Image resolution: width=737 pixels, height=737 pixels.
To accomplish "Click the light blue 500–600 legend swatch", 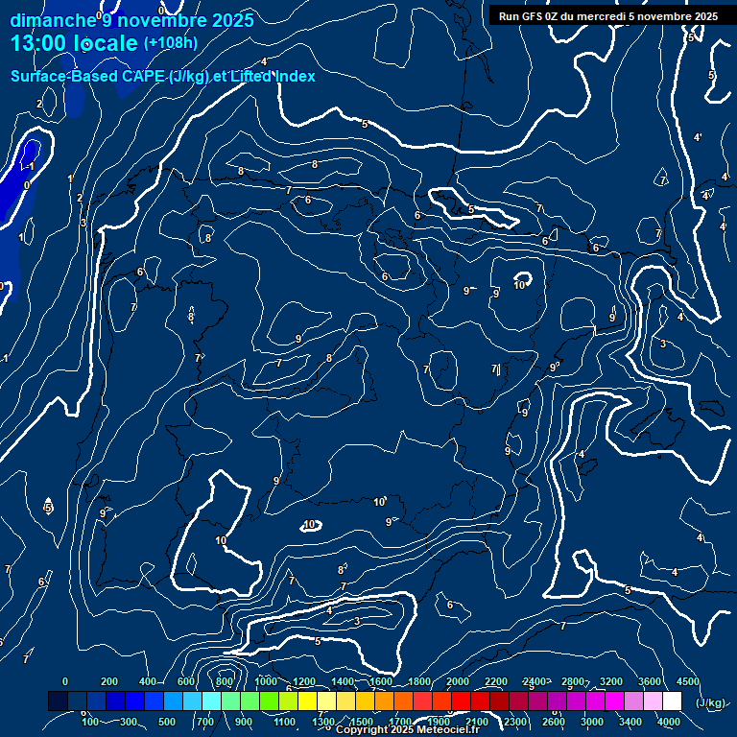I will tap(174, 701).
